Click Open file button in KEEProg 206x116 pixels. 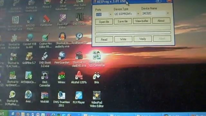point(104,22)
